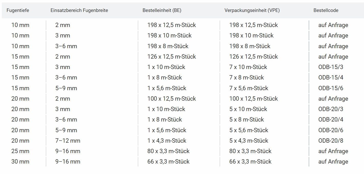Click auf Anfrage in the 30 mm row
Viewport: 364px width, 174px height.
point(333,162)
